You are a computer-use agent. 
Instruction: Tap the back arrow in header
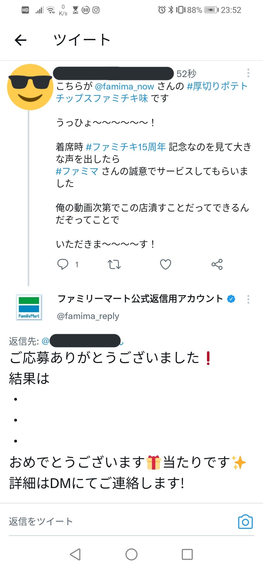21,40
